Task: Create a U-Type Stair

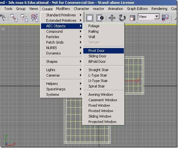Action: coord(103,81)
